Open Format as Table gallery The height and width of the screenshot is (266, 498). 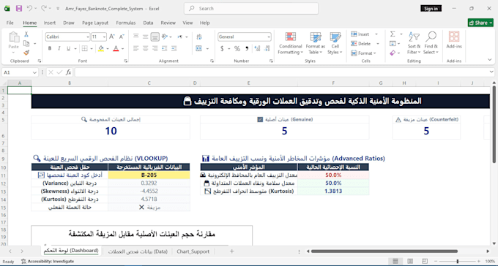point(316,43)
